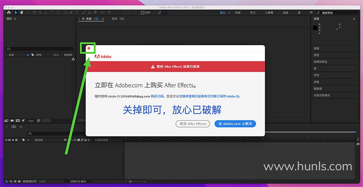
Task: Select the Type text tool
Action: pyautogui.click(x=77, y=12)
